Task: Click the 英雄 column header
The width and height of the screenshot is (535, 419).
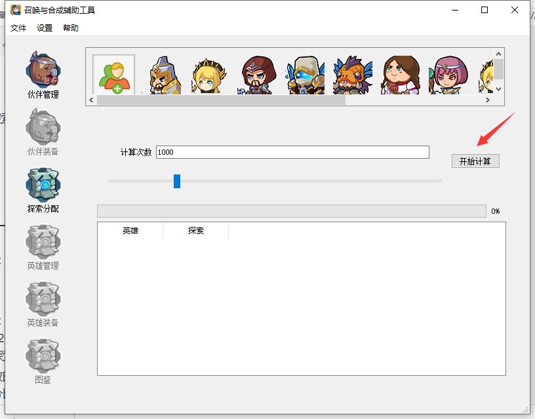Action: tap(130, 231)
